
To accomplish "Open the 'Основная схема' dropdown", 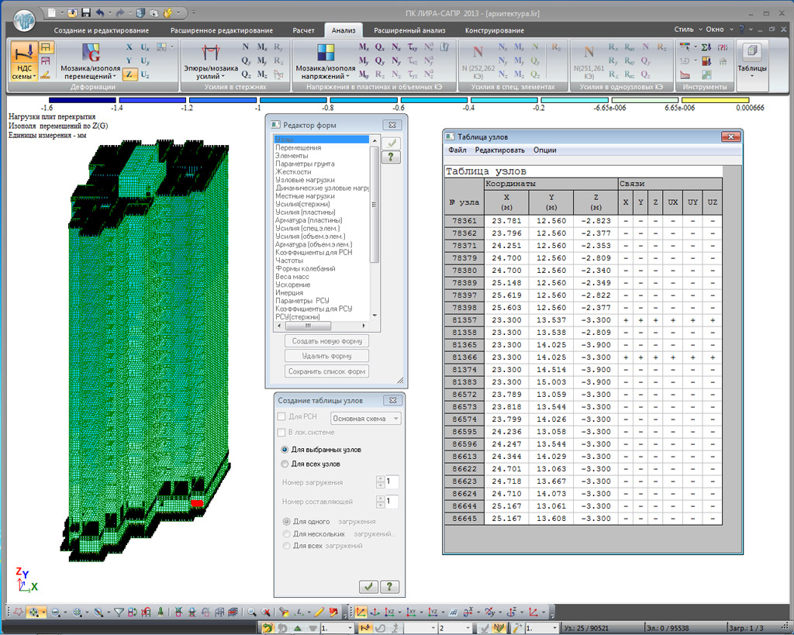I will click(366, 419).
